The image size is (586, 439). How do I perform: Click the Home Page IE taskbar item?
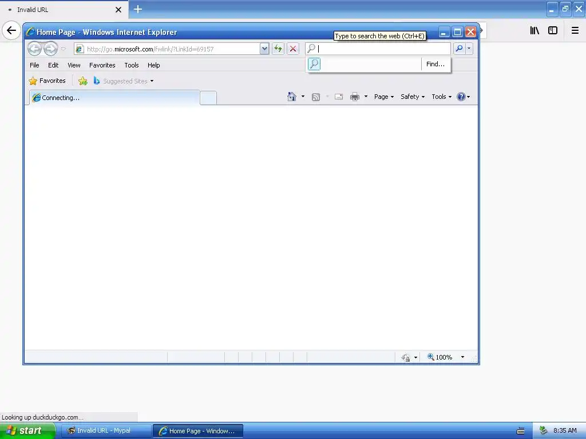point(198,431)
